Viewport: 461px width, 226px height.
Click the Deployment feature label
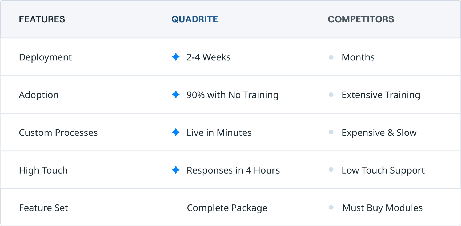click(x=45, y=57)
